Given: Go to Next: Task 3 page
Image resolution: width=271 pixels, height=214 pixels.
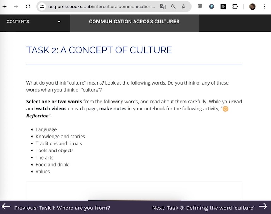Looking at the screenshot, I should click(203, 208).
